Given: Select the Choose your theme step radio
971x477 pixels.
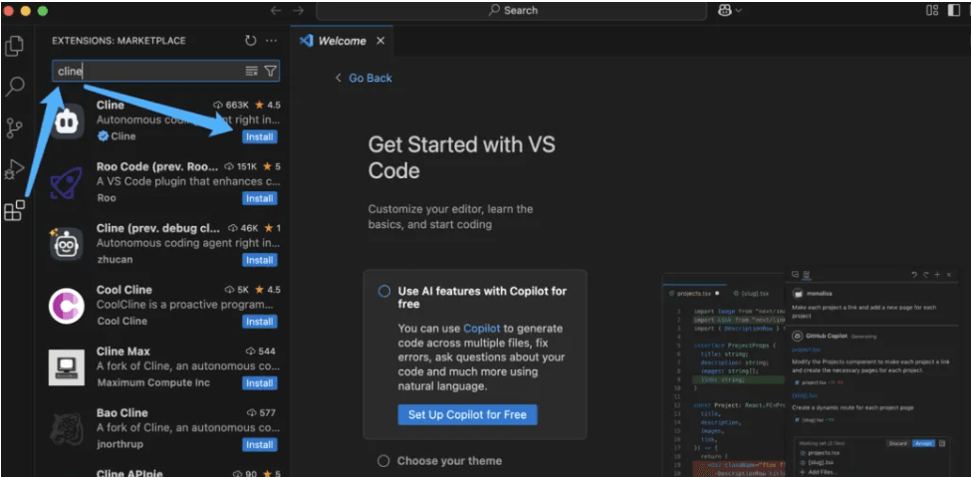Looking at the screenshot, I should (x=383, y=461).
